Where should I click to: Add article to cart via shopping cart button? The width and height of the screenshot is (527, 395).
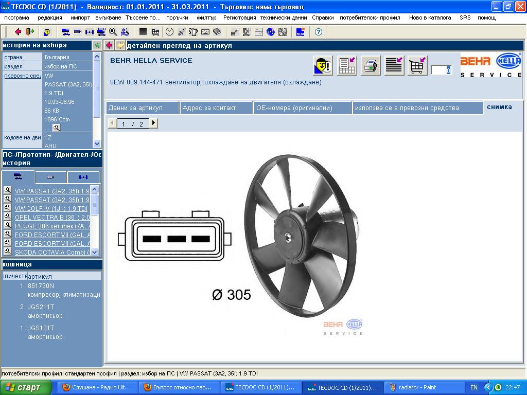[417, 66]
